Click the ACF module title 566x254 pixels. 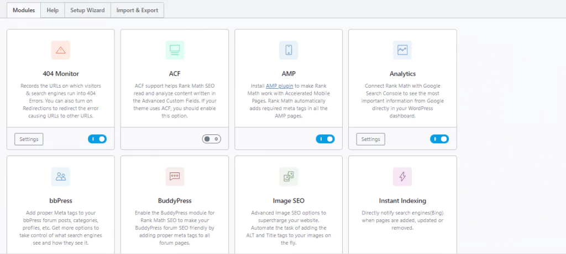[x=175, y=74]
